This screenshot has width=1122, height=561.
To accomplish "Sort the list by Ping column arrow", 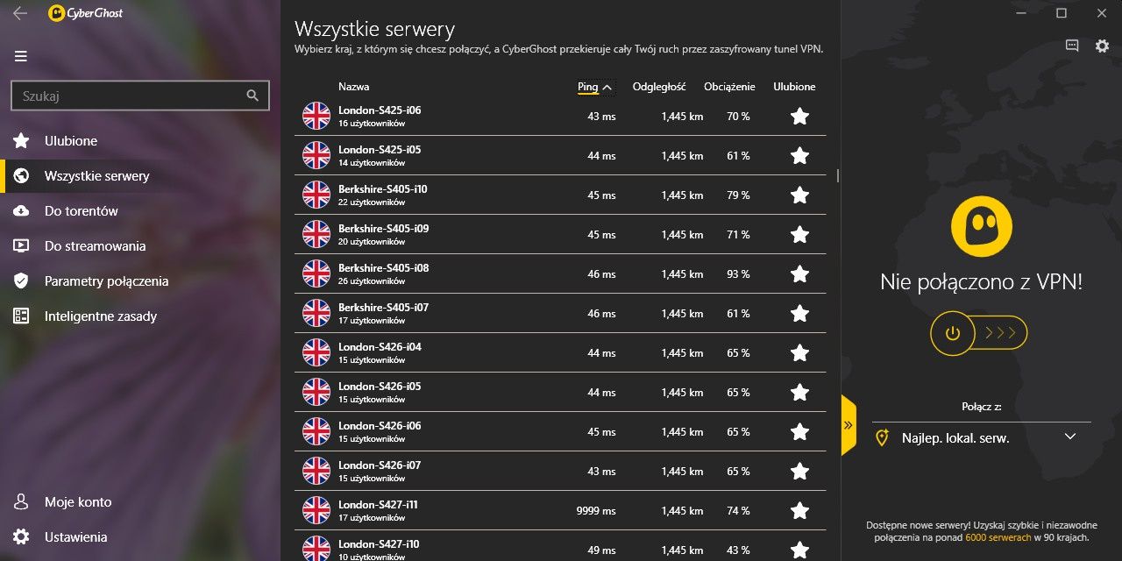I will point(607,87).
